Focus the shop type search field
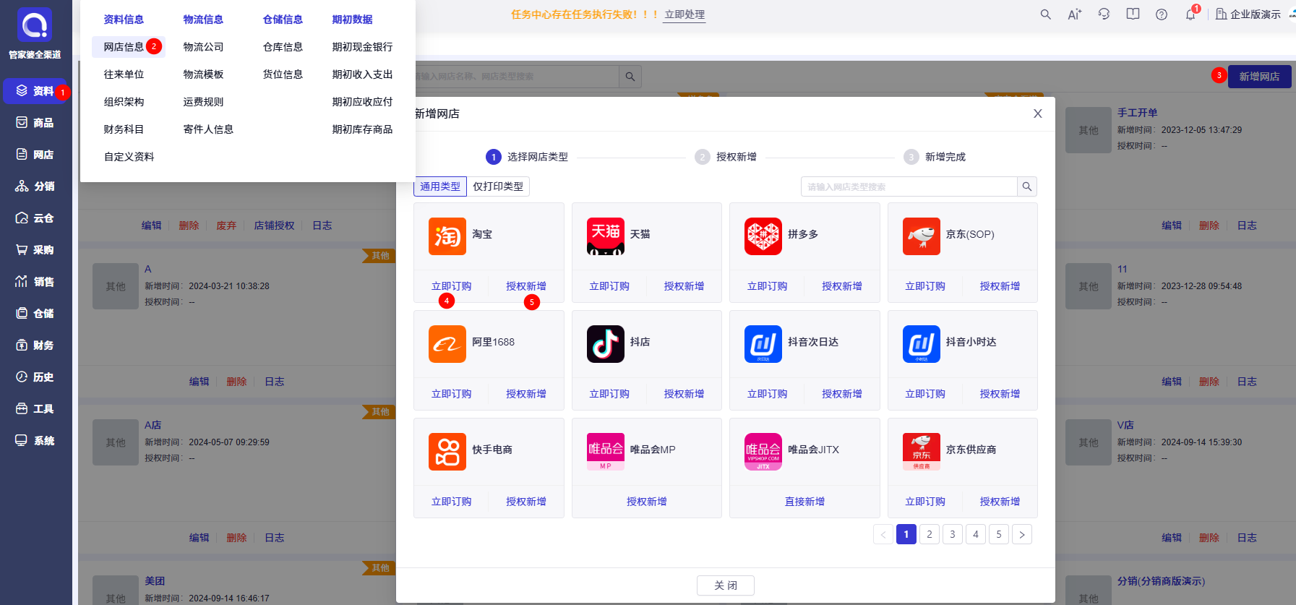The image size is (1296, 605). pyautogui.click(x=909, y=186)
